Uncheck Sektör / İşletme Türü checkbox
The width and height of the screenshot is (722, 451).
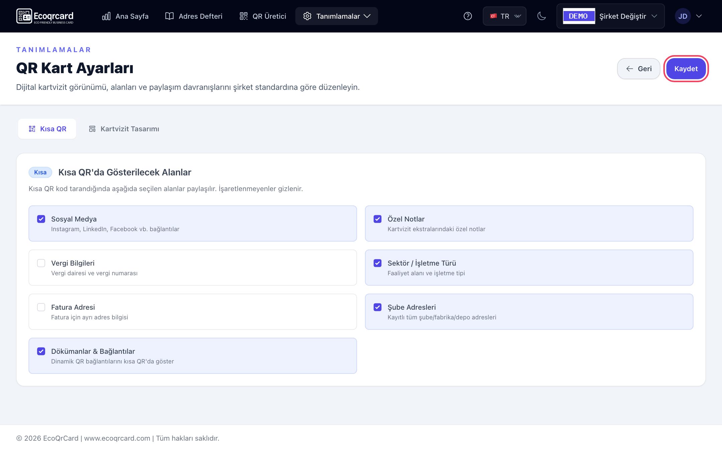[377, 263]
